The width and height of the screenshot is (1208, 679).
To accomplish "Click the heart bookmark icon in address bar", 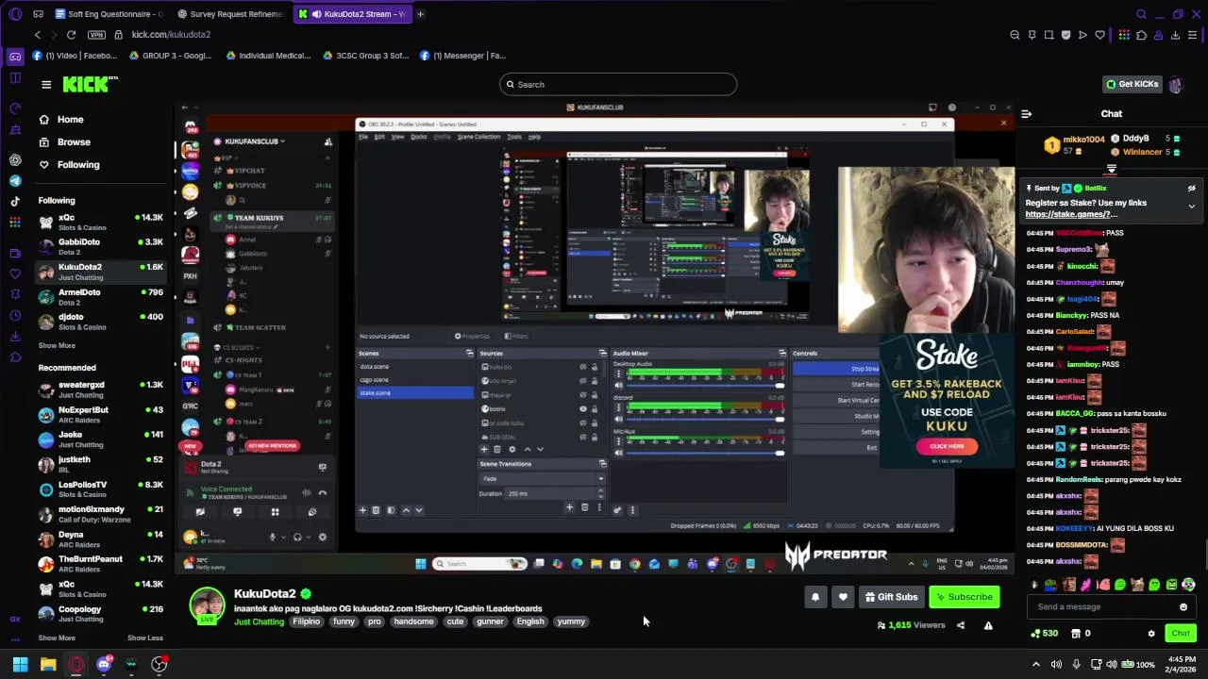I will coord(1099,35).
